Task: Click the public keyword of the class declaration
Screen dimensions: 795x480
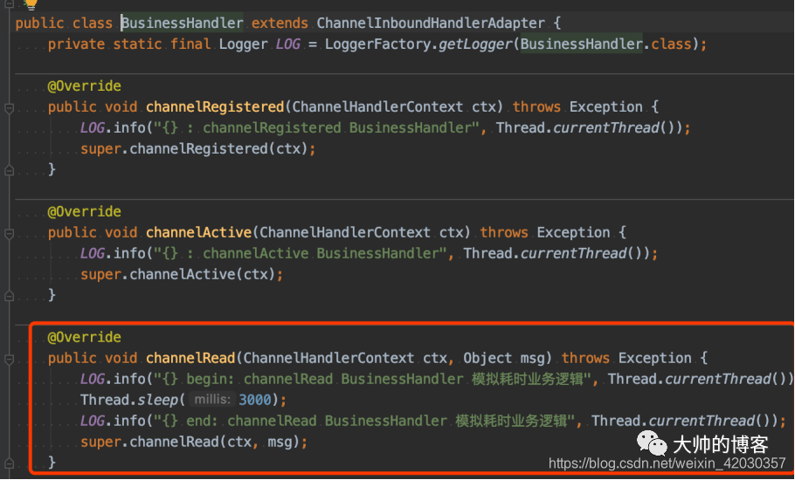Action: tap(39, 24)
